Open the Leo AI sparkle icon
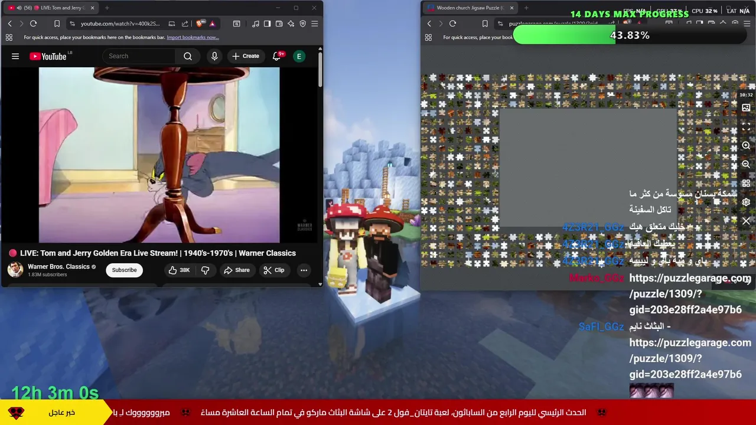 click(291, 24)
